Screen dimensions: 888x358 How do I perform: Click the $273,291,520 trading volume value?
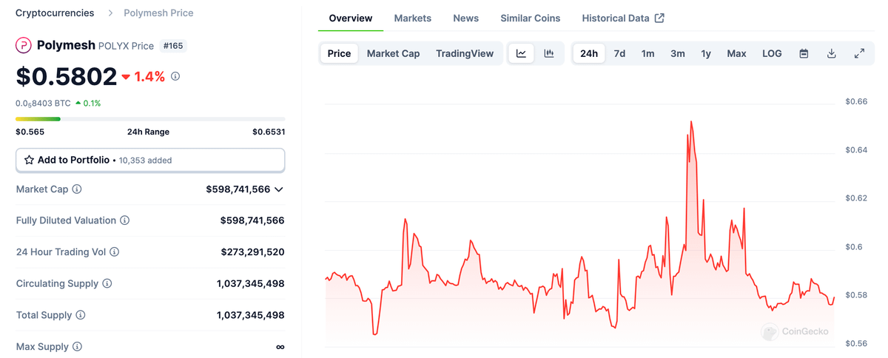252,252
